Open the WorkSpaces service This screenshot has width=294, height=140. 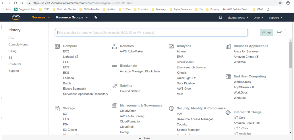[242, 82]
